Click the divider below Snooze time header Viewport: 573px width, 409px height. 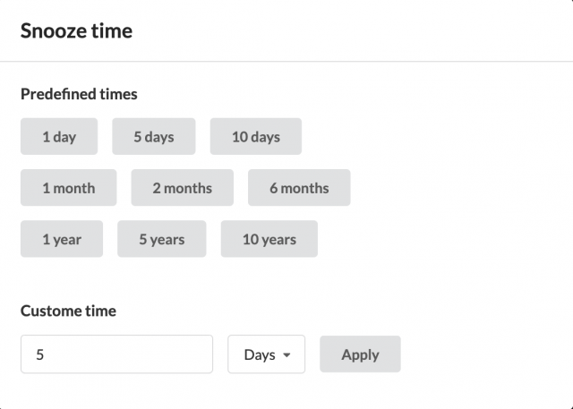tap(286, 62)
